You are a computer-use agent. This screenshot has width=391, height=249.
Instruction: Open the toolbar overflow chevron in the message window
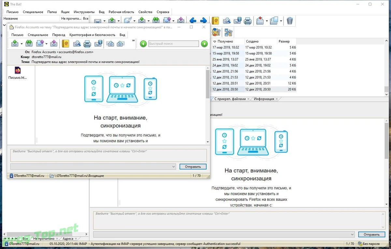(133, 41)
